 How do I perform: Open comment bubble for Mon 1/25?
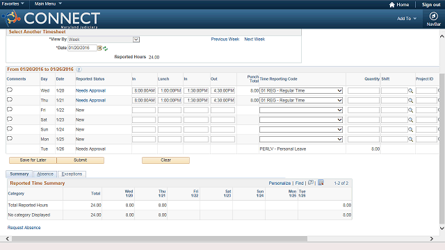coord(10,139)
